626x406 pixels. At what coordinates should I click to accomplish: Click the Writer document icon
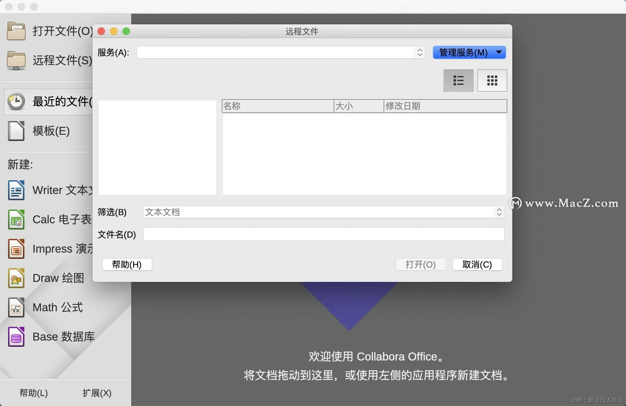(16, 190)
